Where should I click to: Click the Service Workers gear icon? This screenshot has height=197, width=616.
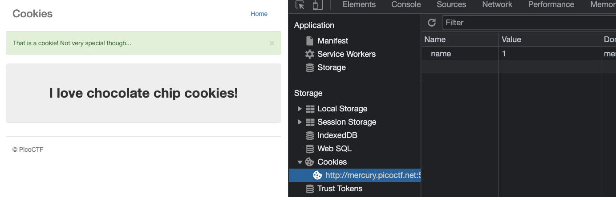click(x=310, y=54)
